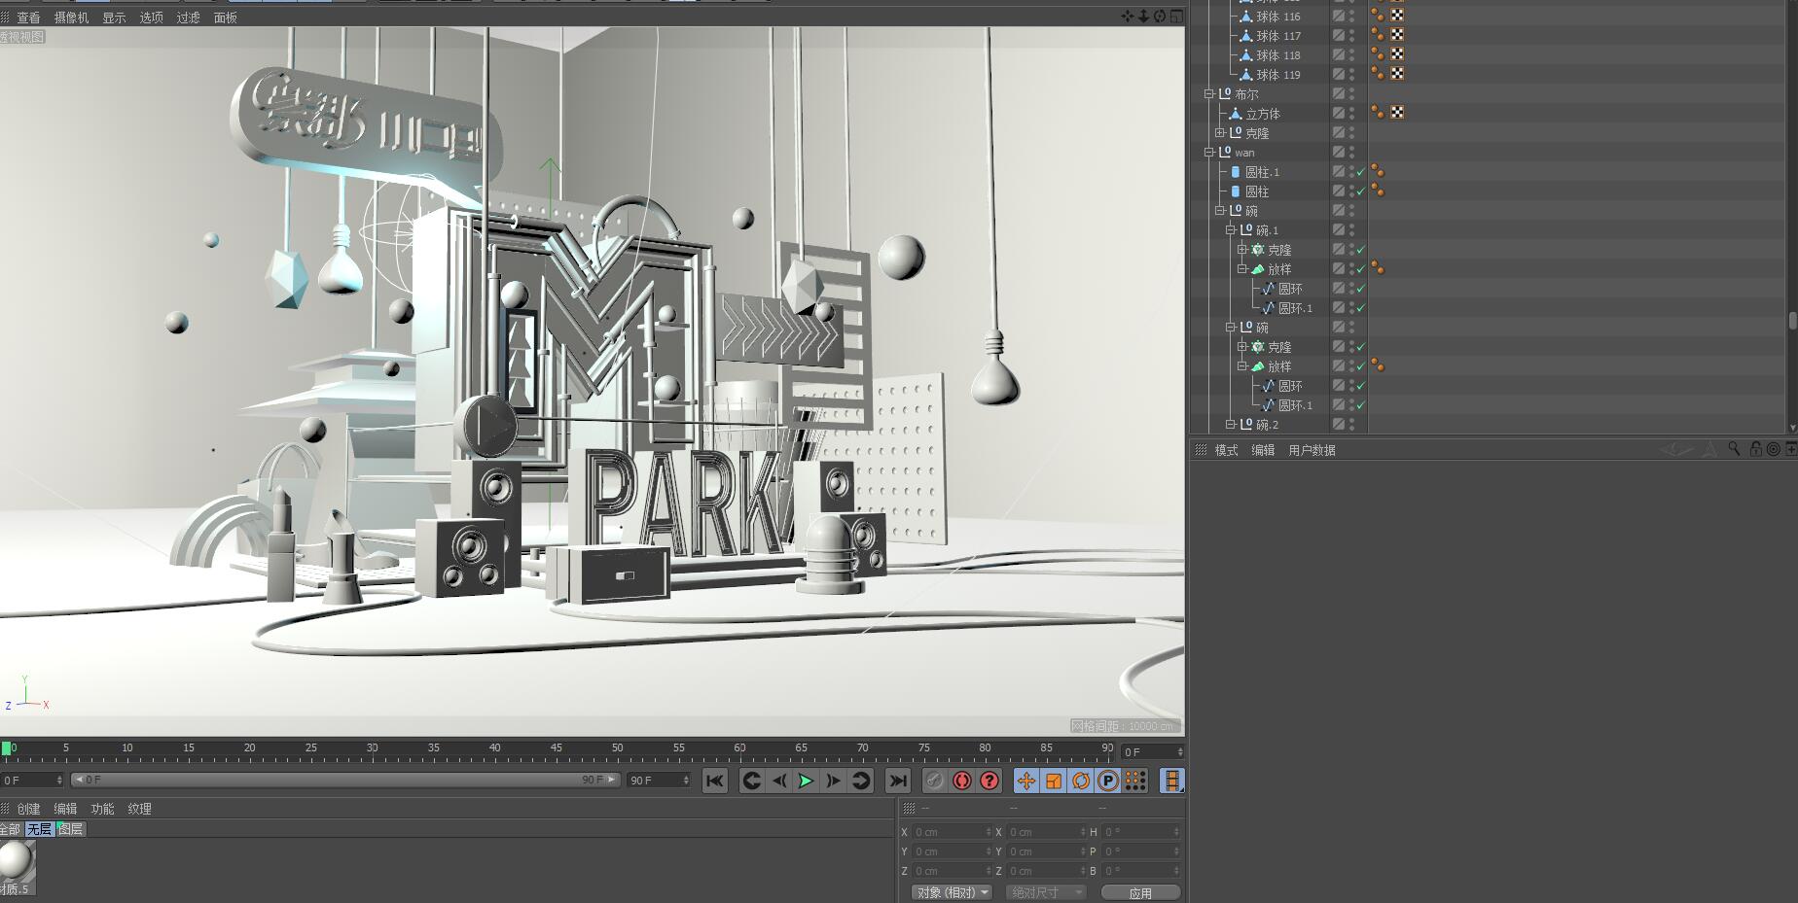1798x903 pixels.
Task: Toggle autokeying red record button
Action: [x=962, y=781]
